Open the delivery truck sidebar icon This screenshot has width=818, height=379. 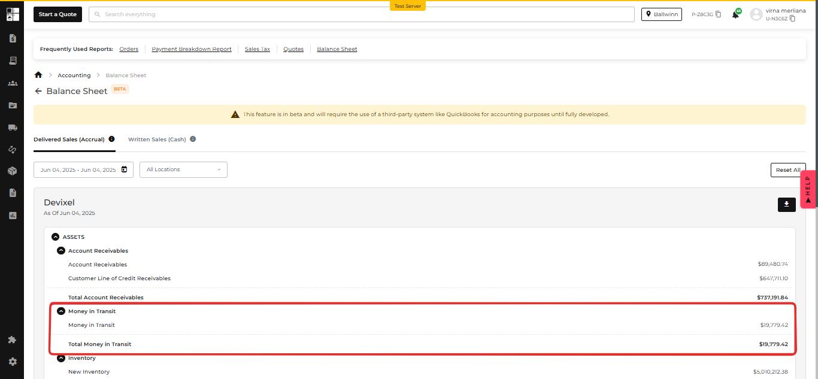(13, 128)
